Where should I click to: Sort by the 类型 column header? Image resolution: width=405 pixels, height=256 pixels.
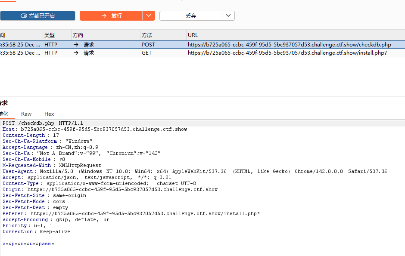[50, 35]
